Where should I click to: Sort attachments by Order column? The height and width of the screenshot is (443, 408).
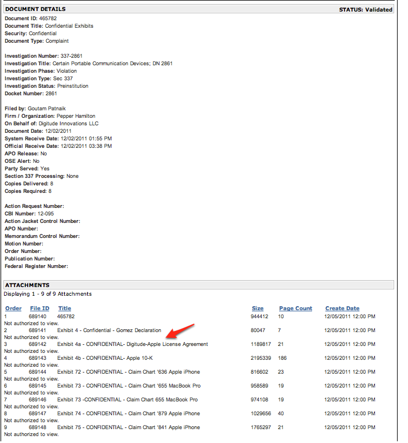pyautogui.click(x=13, y=308)
